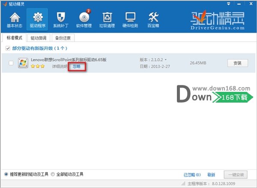
Task: Click the Lenovo联想ScrollPoint driver title
Action: coord(69,60)
